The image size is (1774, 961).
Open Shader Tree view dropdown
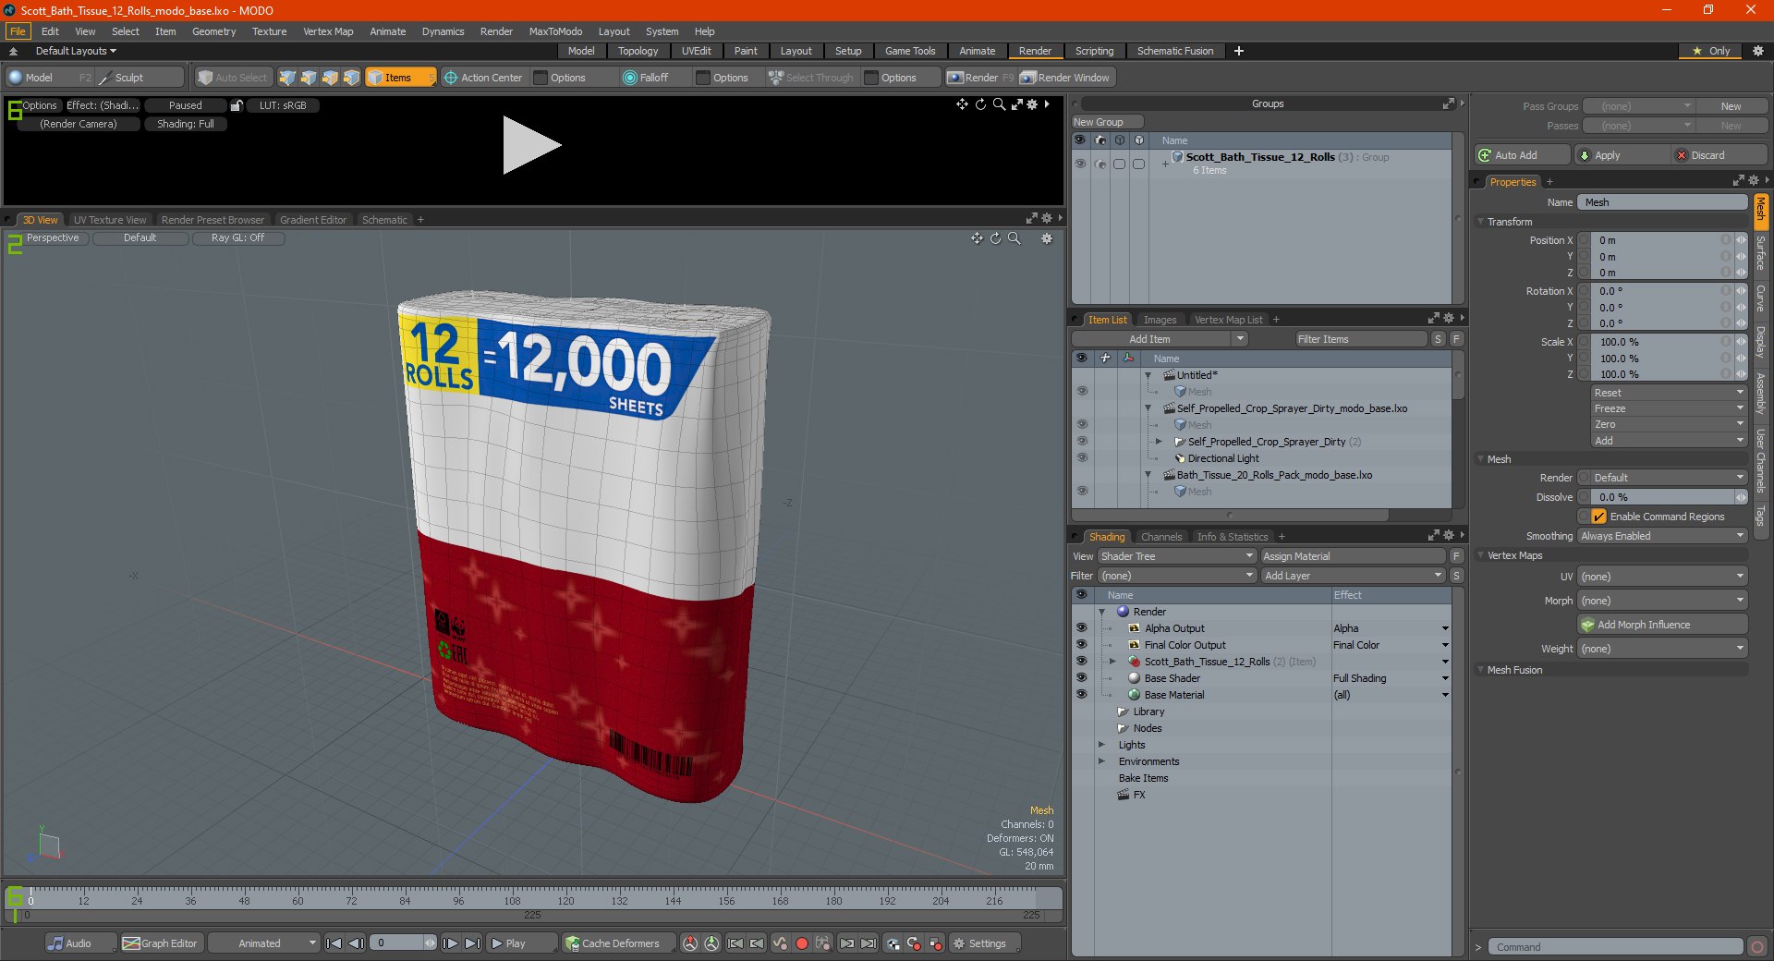tap(1177, 556)
